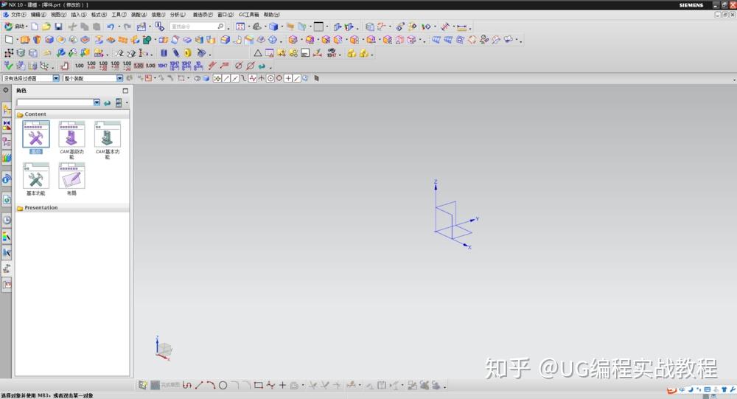
Task: Undo the last action with the blue arrow
Action: point(111,27)
